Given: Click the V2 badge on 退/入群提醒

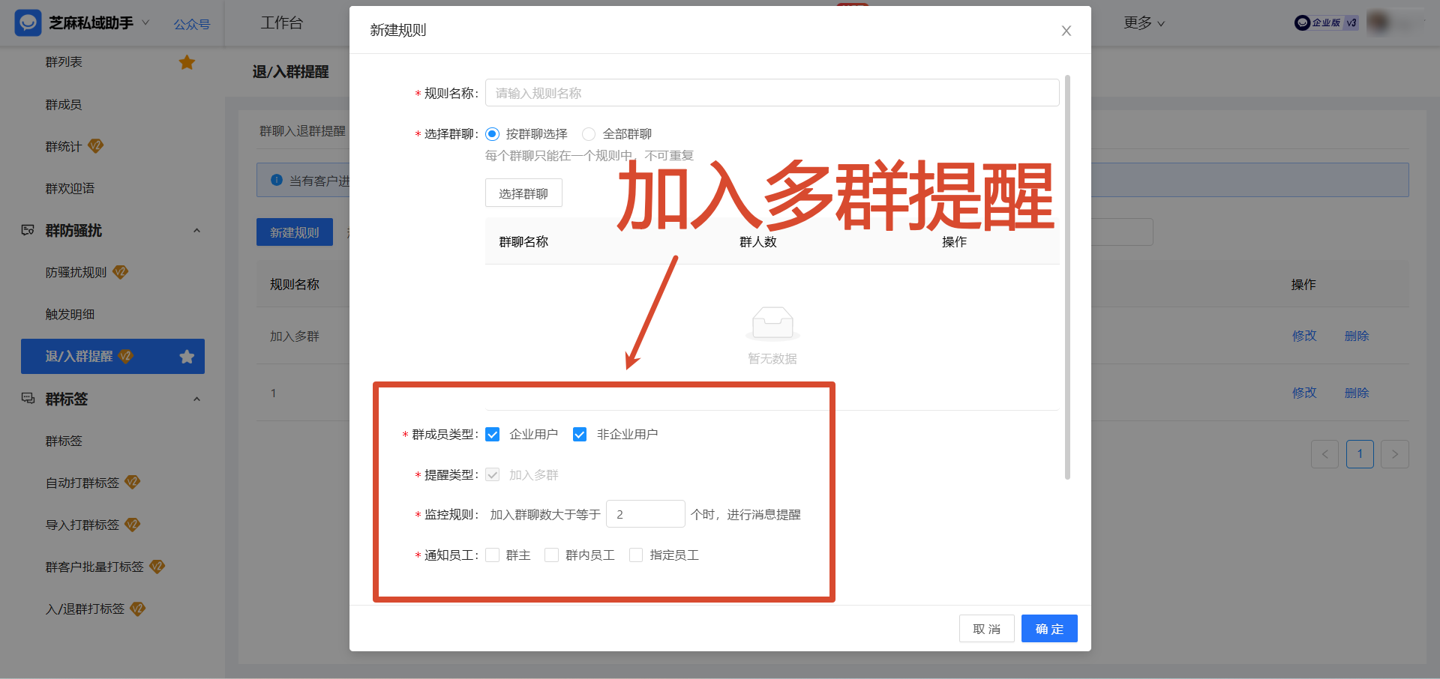Looking at the screenshot, I should (125, 356).
